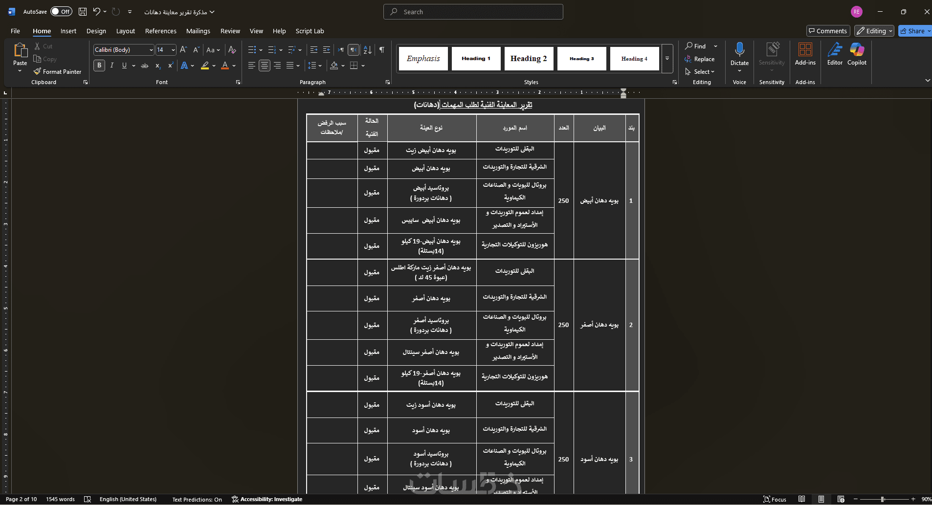The width and height of the screenshot is (932, 505).
Task: Start Dictate voice input
Action: tap(739, 54)
